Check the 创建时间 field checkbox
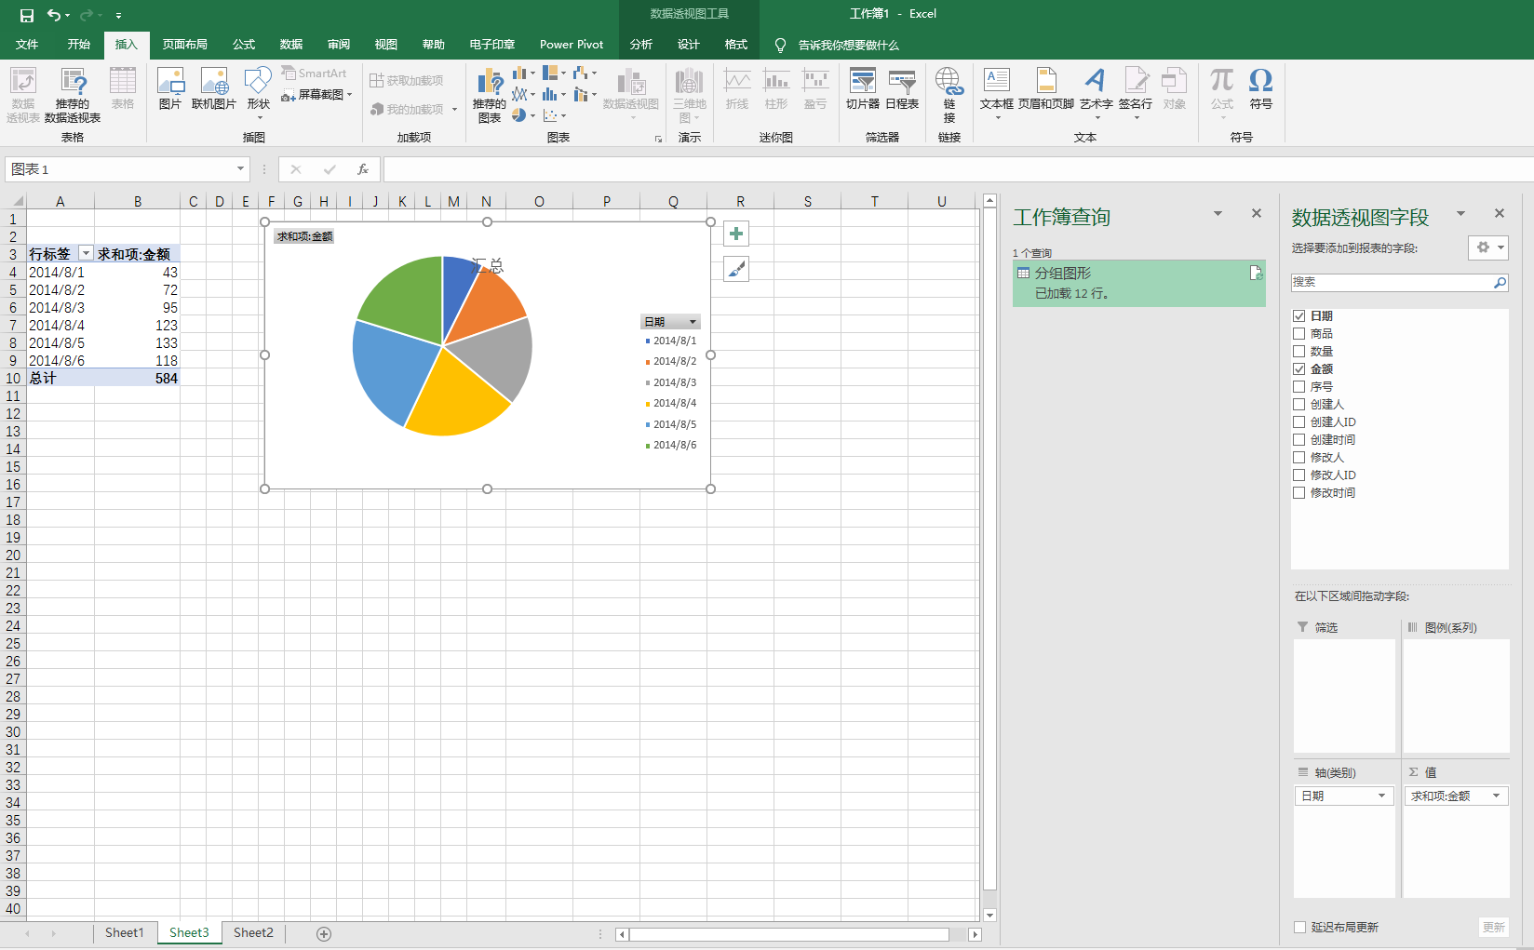 [1299, 440]
